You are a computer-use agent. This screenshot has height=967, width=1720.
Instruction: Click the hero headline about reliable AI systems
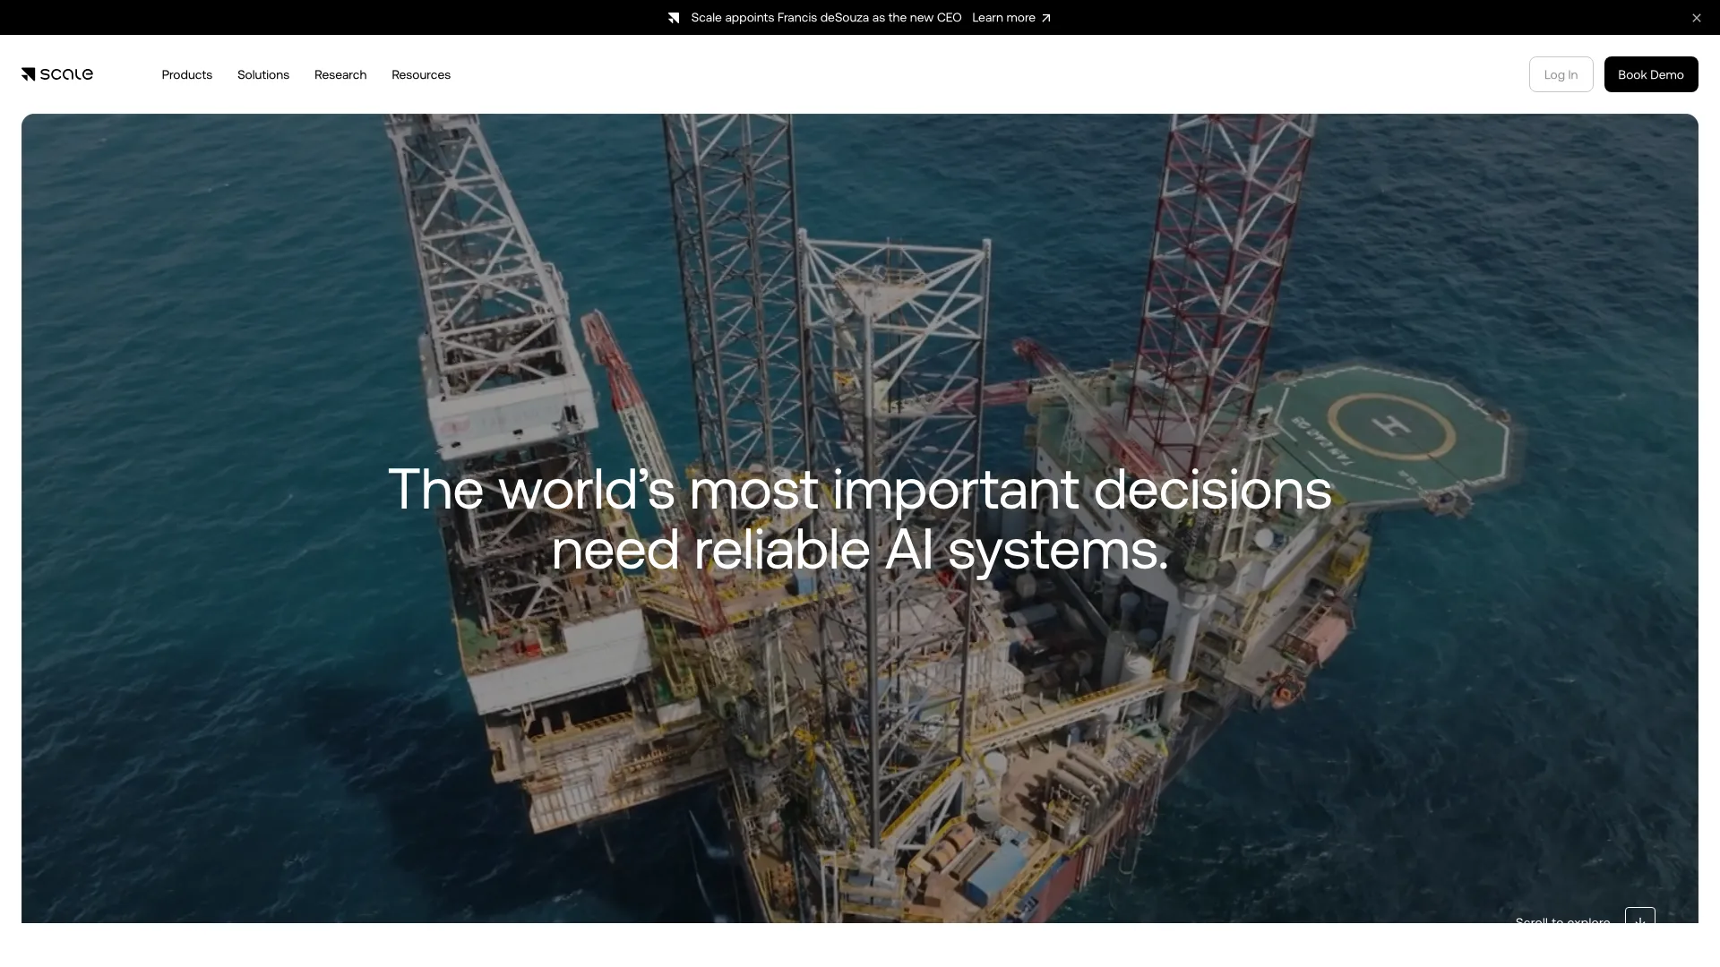pos(860,519)
